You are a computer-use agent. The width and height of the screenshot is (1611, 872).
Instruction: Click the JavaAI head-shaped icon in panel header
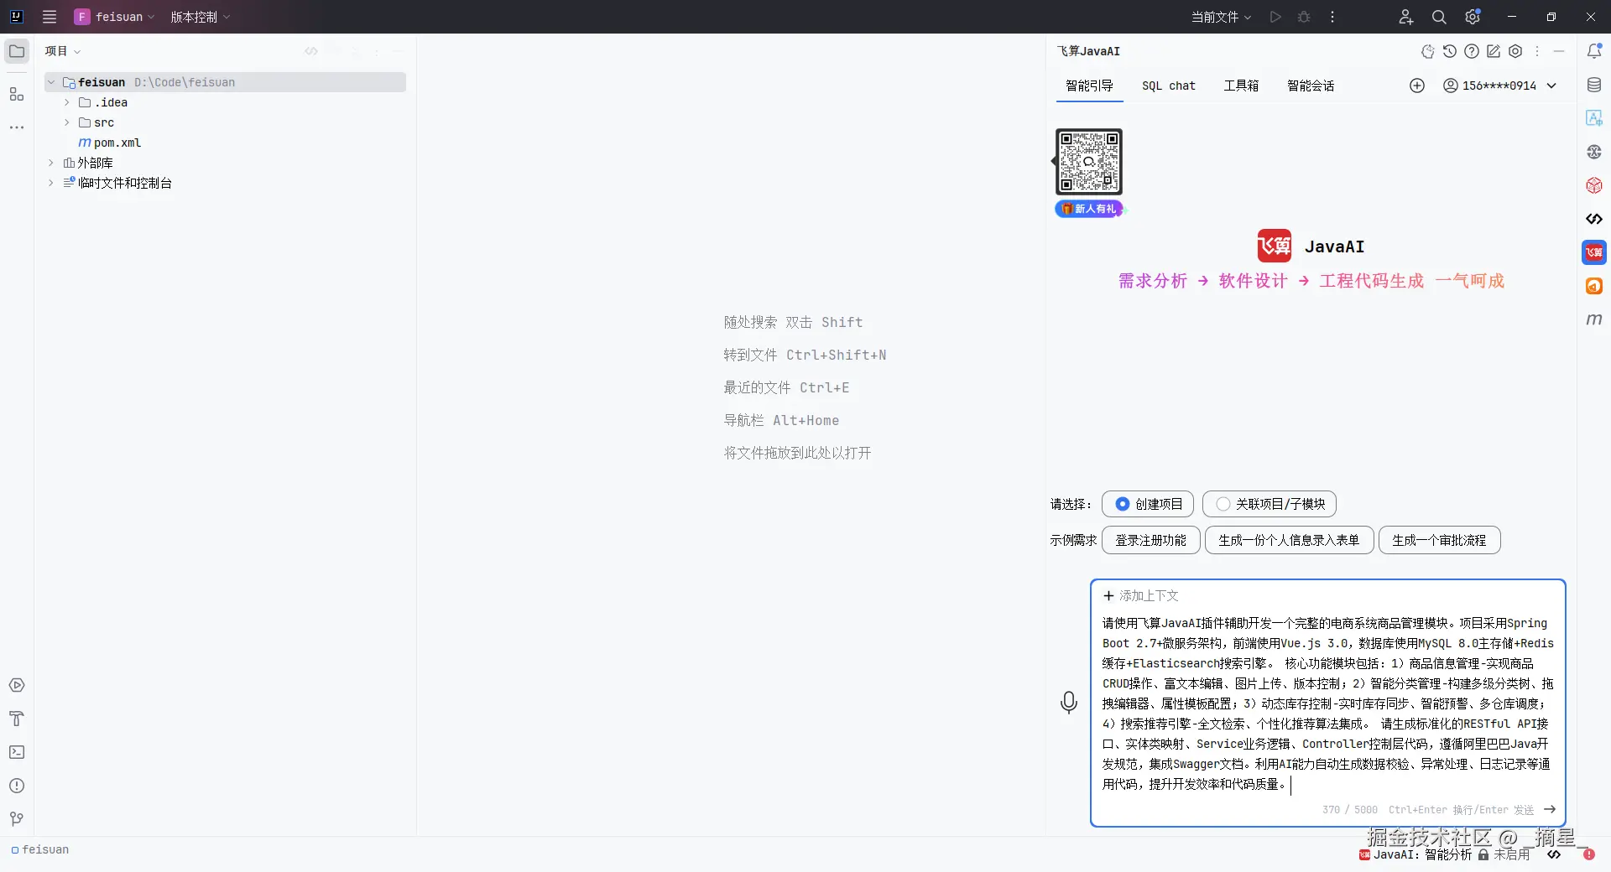1428,51
